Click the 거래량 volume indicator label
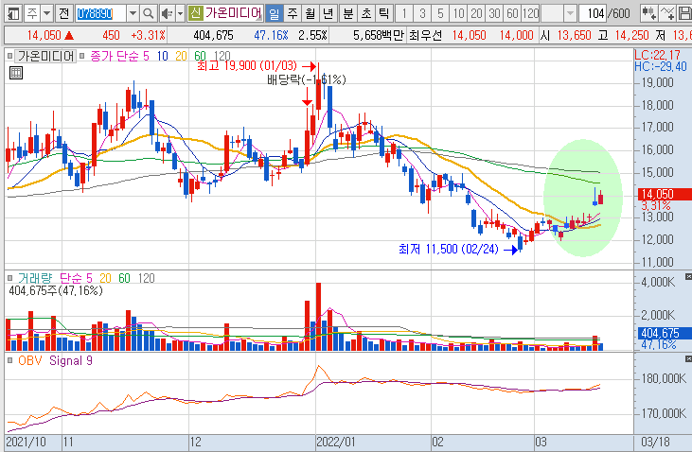The image size is (692, 452). pos(35,278)
